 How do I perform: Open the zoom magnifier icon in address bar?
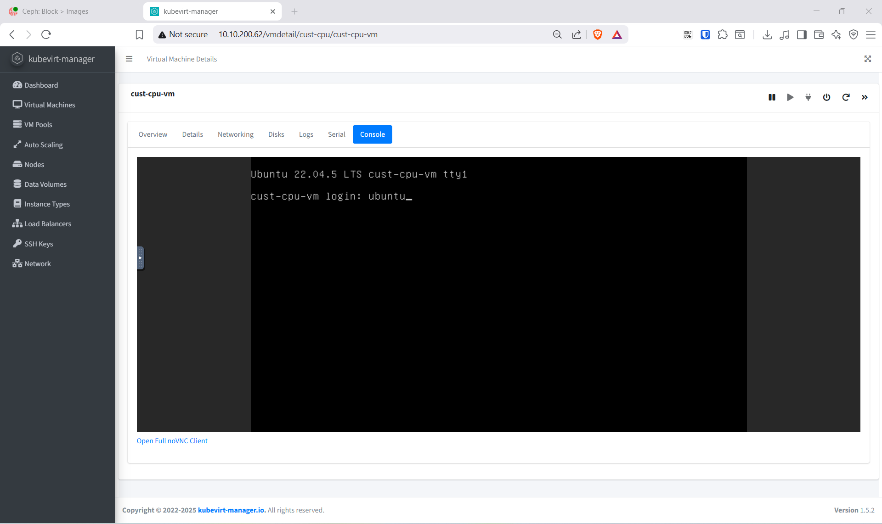(557, 34)
